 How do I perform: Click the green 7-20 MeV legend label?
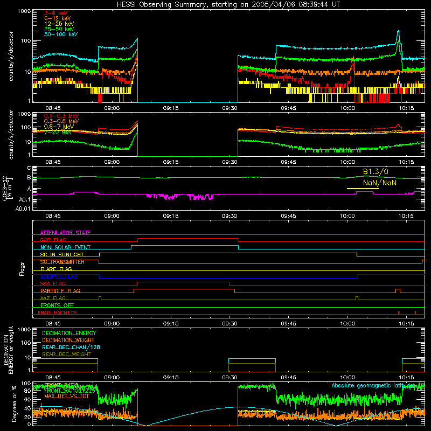point(58,132)
